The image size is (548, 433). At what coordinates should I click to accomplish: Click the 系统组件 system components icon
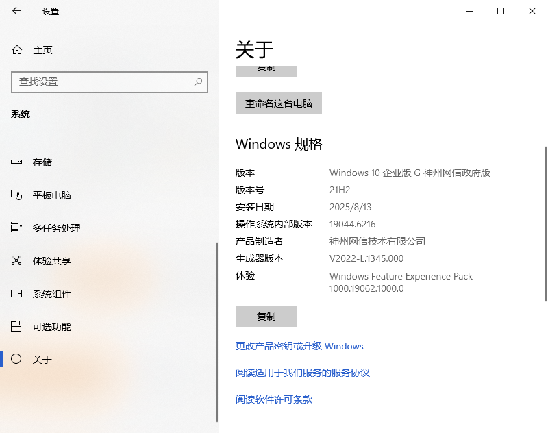click(x=16, y=293)
